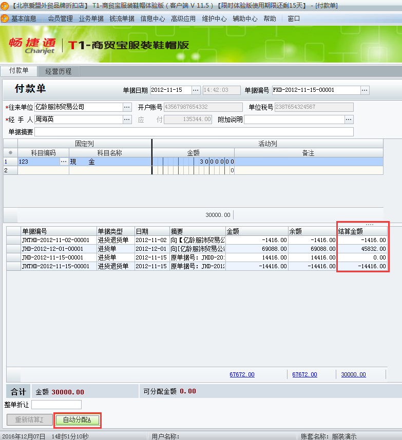Image resolution: width=402 pixels, height=440 pixels.
Task: Click the icon beside 基本信息 menu
Action: (5, 19)
